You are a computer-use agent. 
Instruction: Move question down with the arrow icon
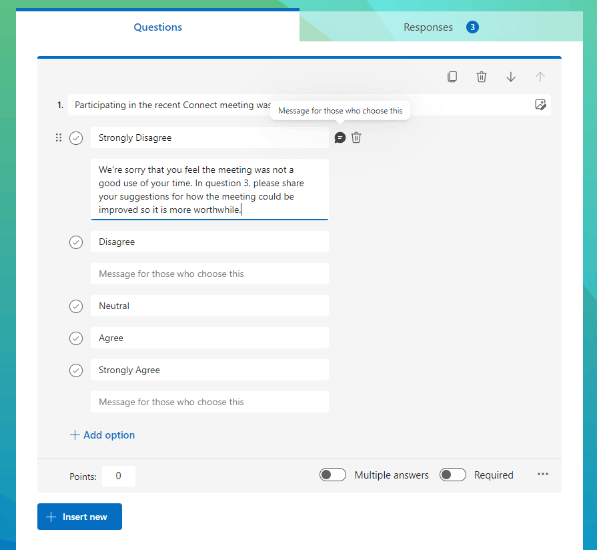[x=510, y=77]
